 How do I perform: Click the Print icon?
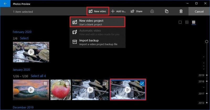point(152,11)
